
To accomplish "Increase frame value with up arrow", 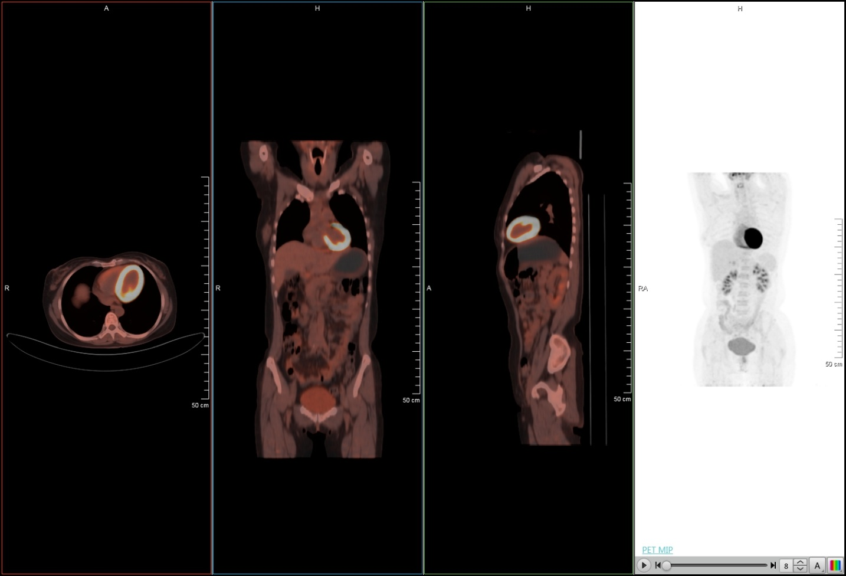I will pos(800,562).
